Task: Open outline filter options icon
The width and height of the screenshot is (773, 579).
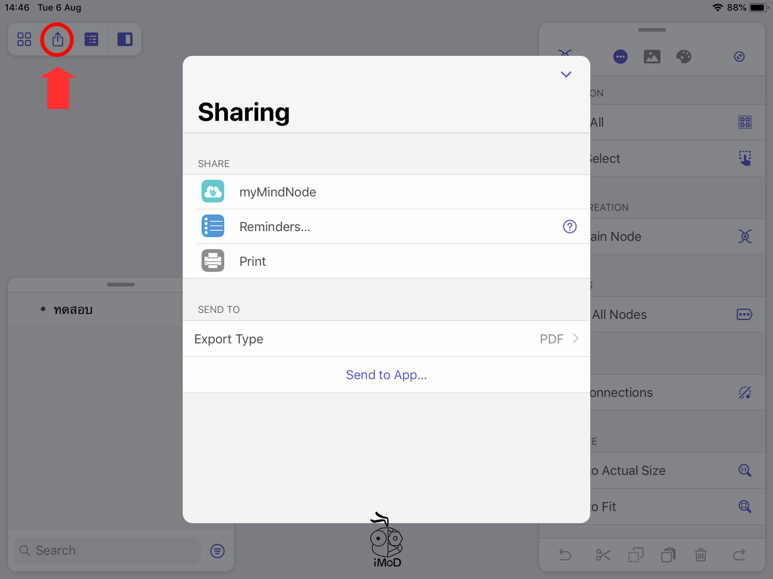Action: pyautogui.click(x=217, y=551)
